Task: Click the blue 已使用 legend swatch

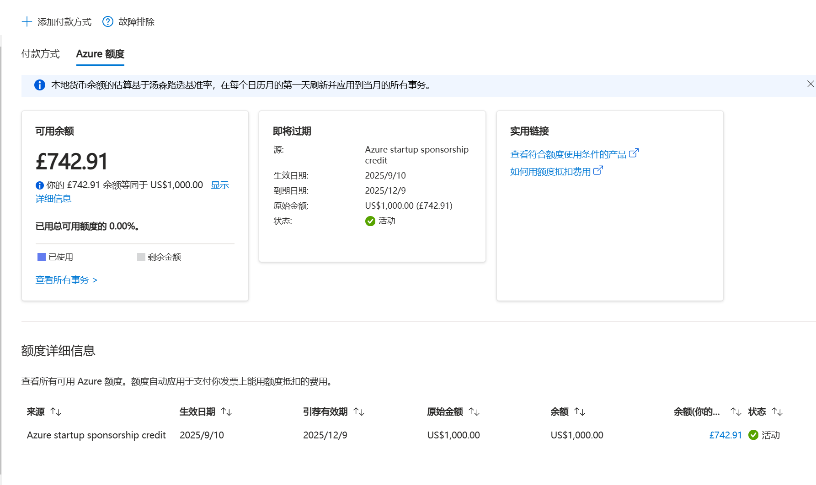Action: click(x=42, y=257)
